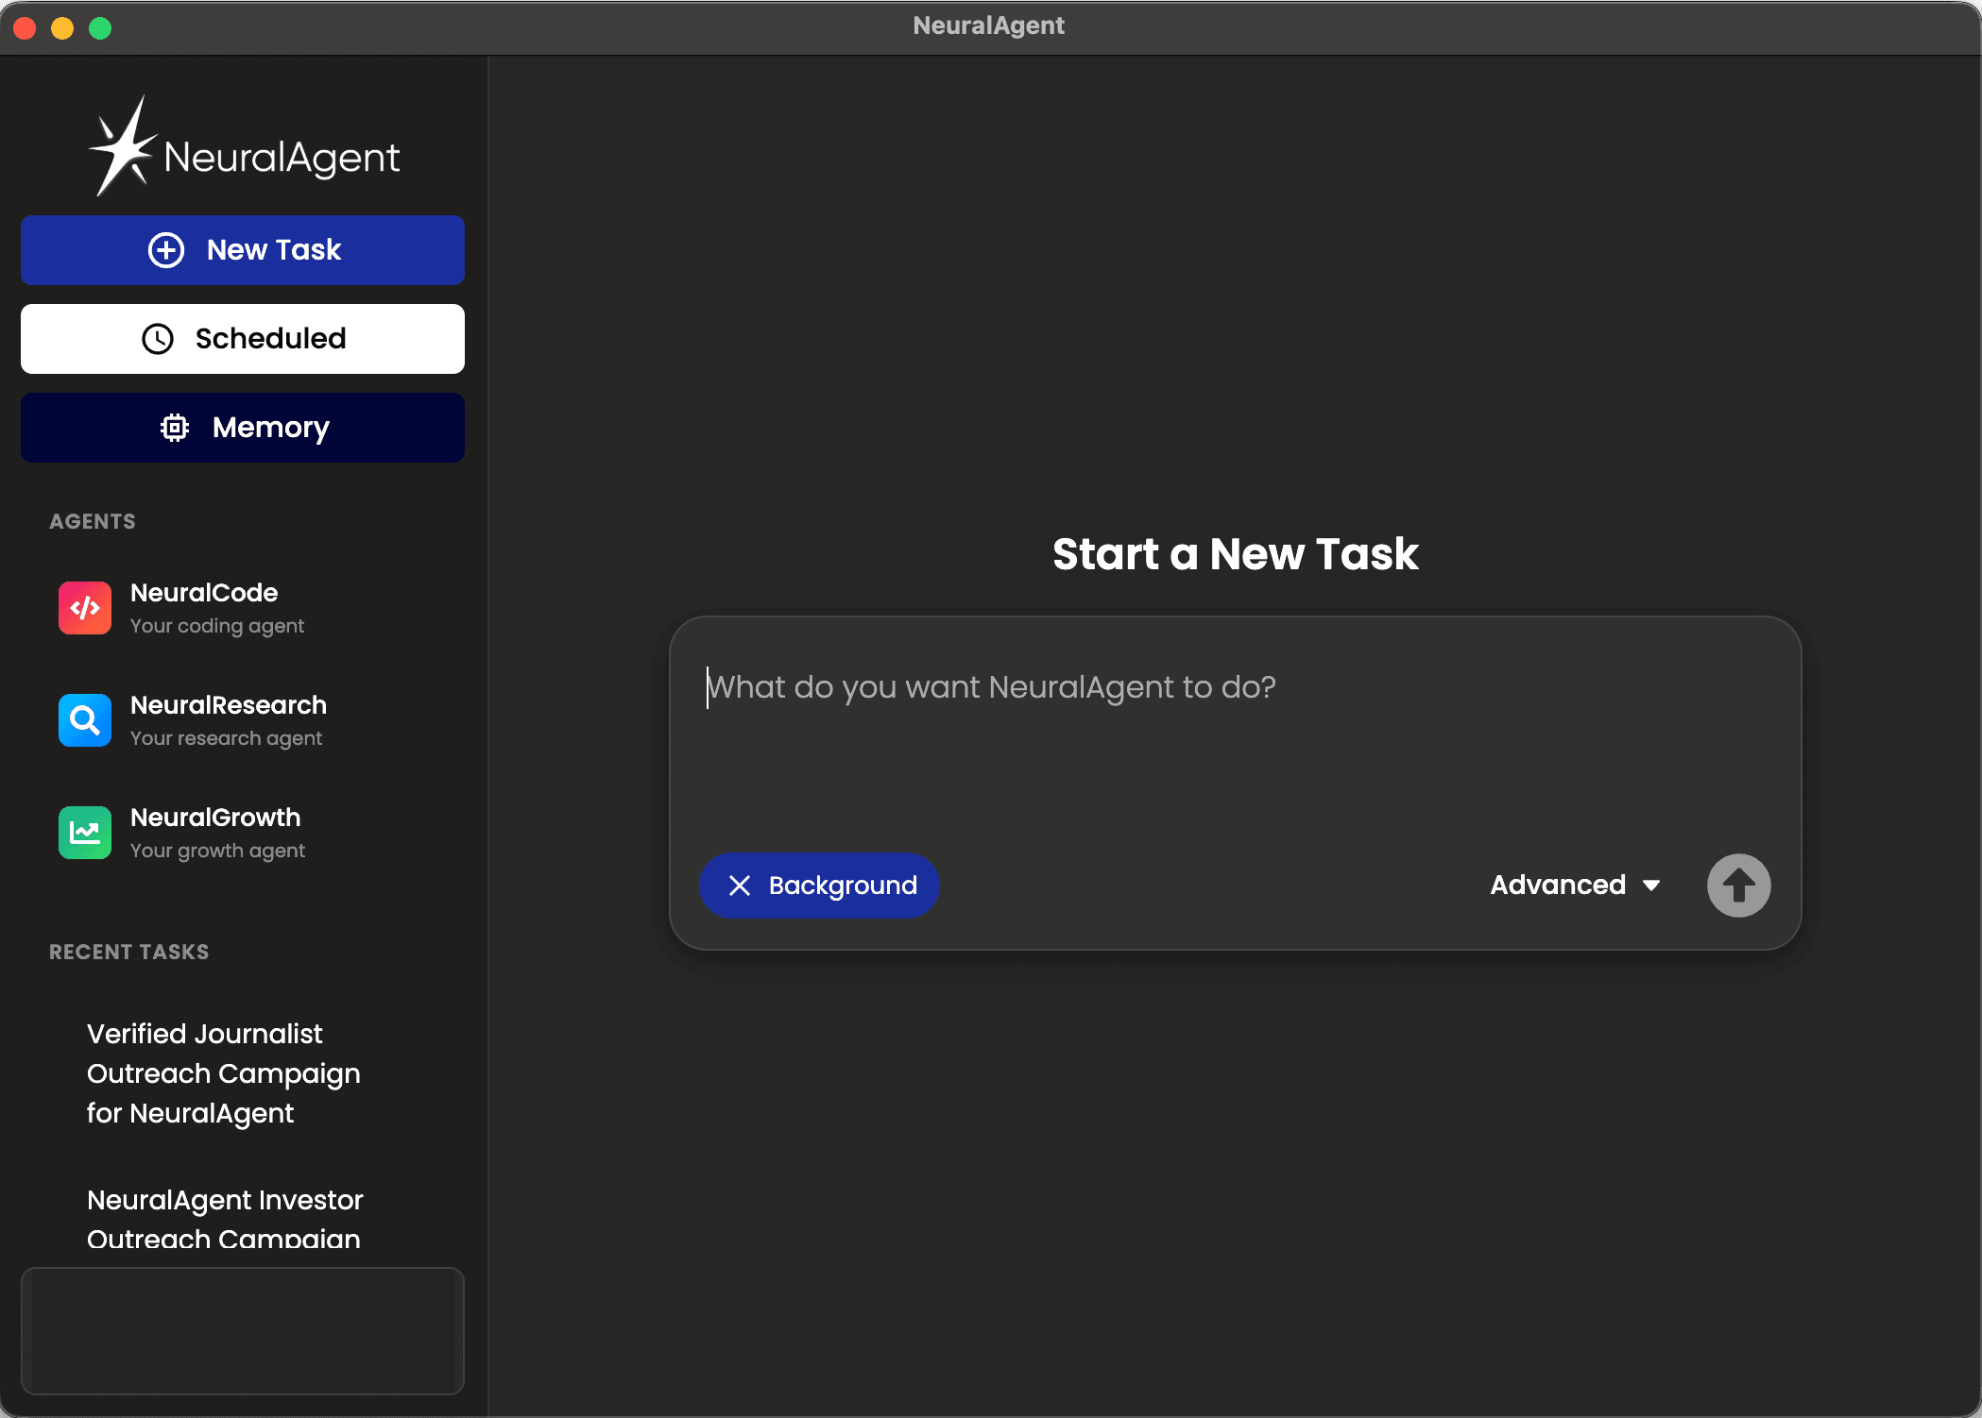This screenshot has height=1418, width=1982.
Task: Start a New Task
Action: (x=243, y=249)
